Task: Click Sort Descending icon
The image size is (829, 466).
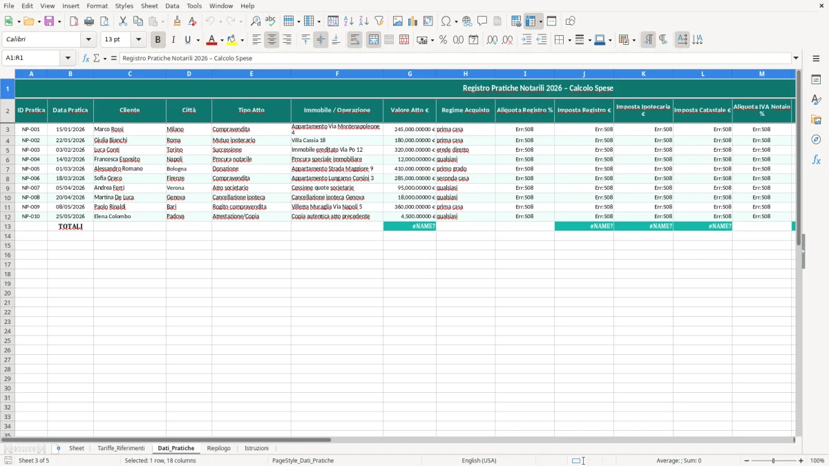Action: [x=364, y=21]
